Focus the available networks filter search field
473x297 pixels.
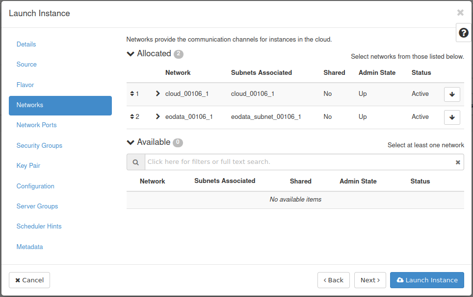click(299, 162)
